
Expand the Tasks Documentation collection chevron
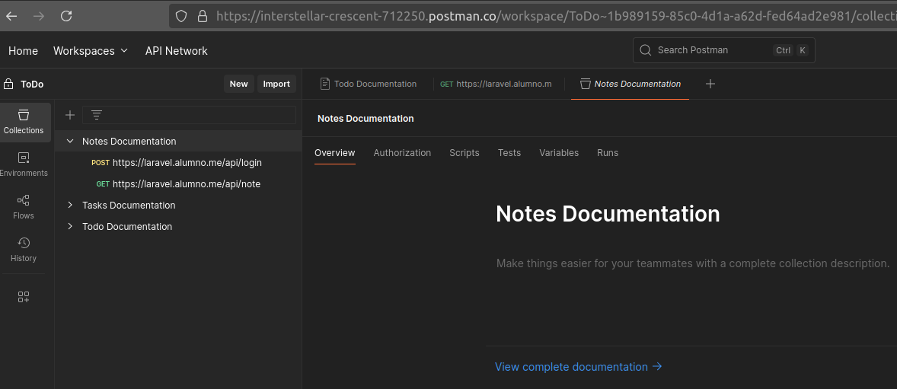(x=70, y=205)
